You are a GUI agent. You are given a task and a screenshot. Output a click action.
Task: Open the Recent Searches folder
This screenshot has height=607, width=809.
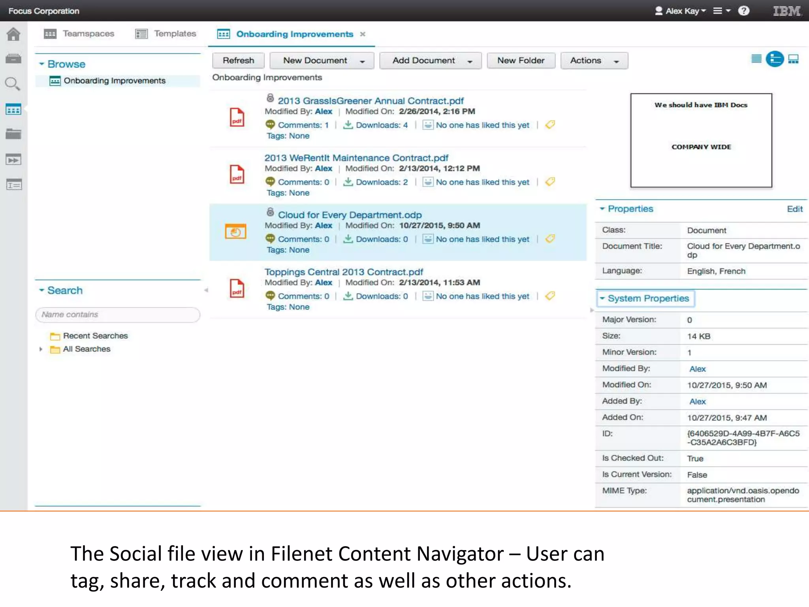click(89, 336)
